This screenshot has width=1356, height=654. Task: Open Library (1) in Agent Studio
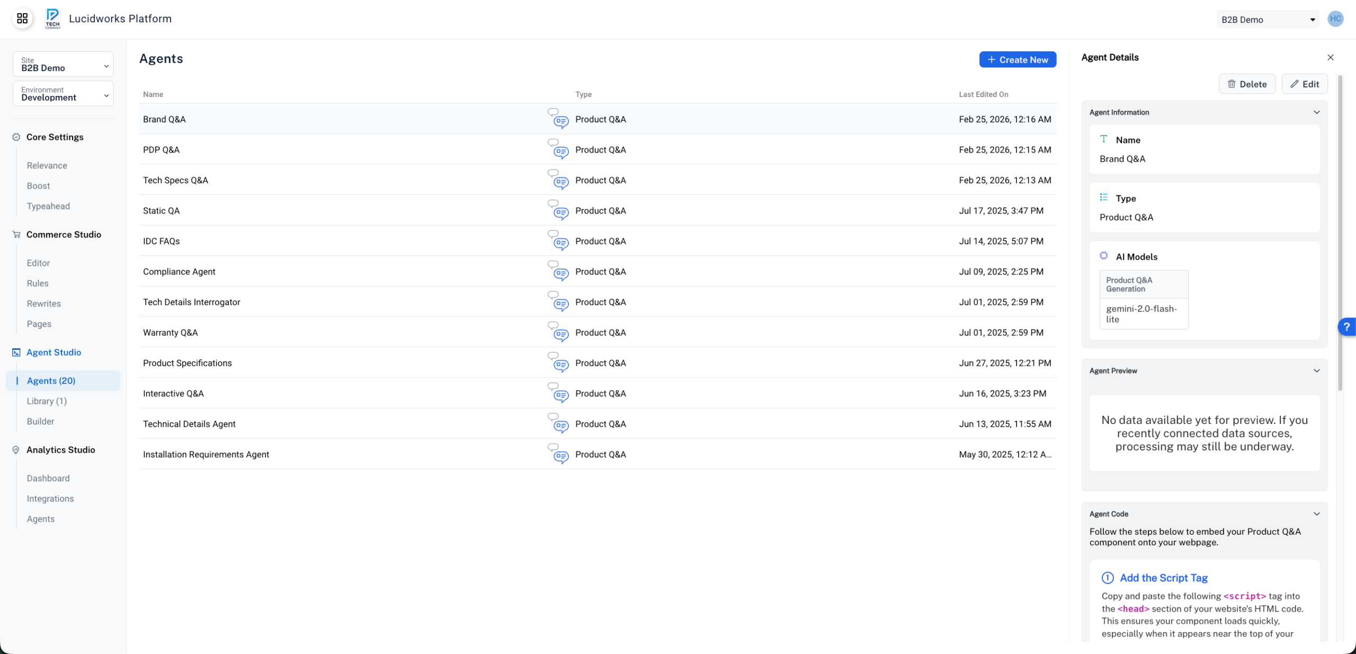click(47, 401)
